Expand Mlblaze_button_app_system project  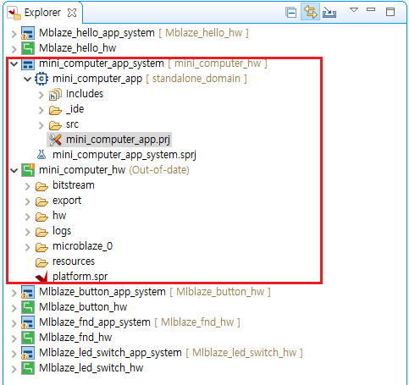(14, 293)
